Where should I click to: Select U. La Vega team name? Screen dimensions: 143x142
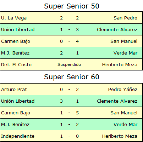pos(14,18)
